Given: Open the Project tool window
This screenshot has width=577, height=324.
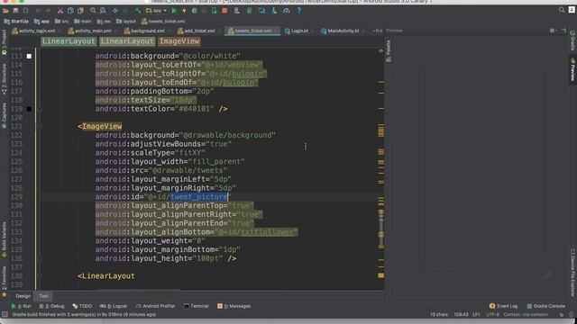Looking at the screenshot, I should click(4, 42).
